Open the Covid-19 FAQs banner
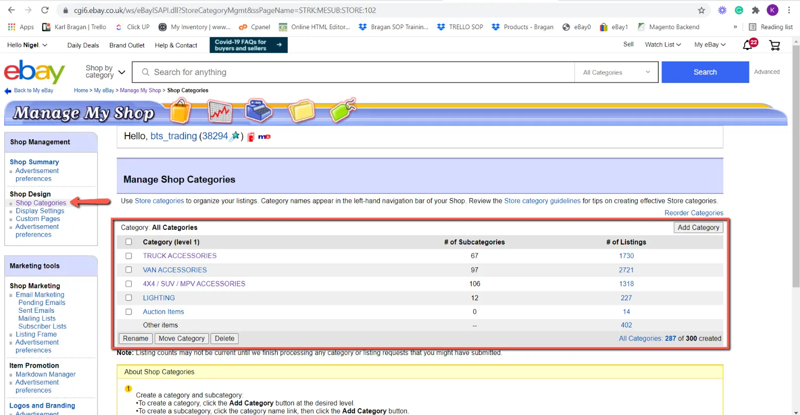This screenshot has width=800, height=415. 249,45
